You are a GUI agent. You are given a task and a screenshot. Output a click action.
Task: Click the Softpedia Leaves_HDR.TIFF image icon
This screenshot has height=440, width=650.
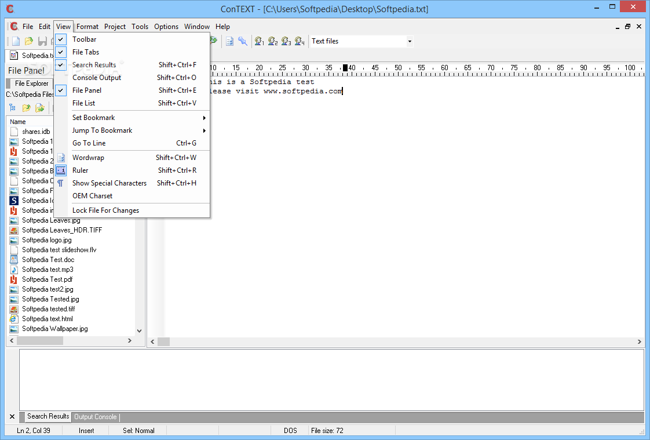tap(14, 230)
